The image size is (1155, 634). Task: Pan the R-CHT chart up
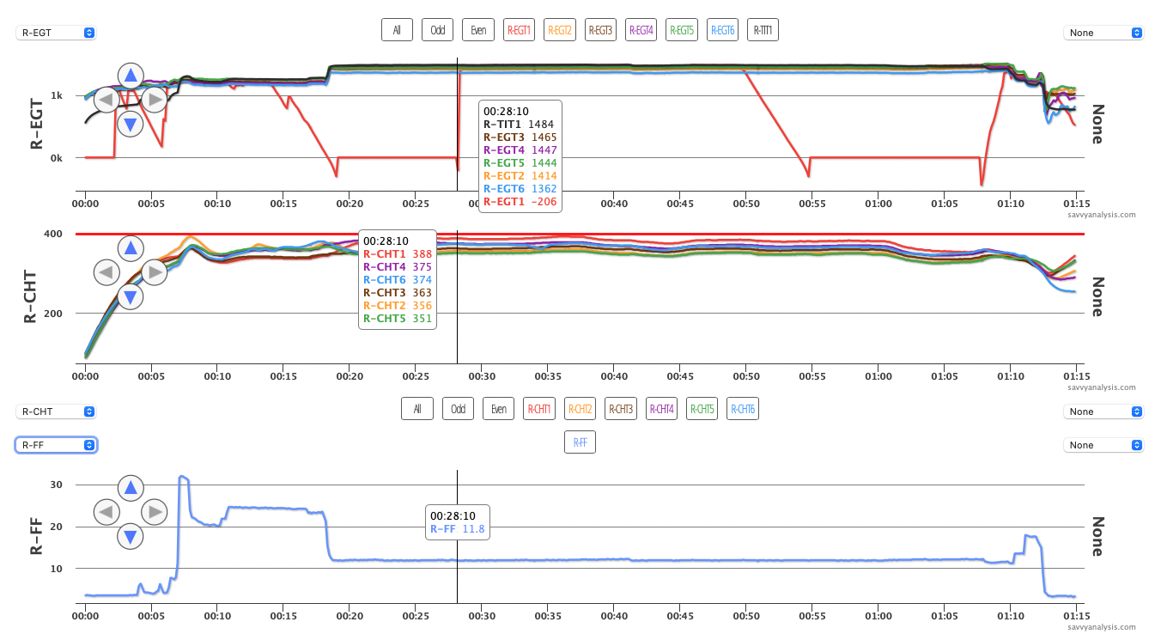(130, 248)
